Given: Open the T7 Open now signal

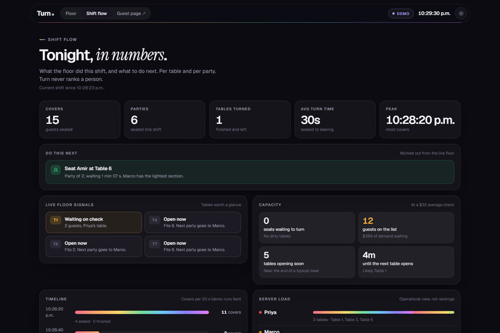Looking at the screenshot, I should click(x=193, y=246).
